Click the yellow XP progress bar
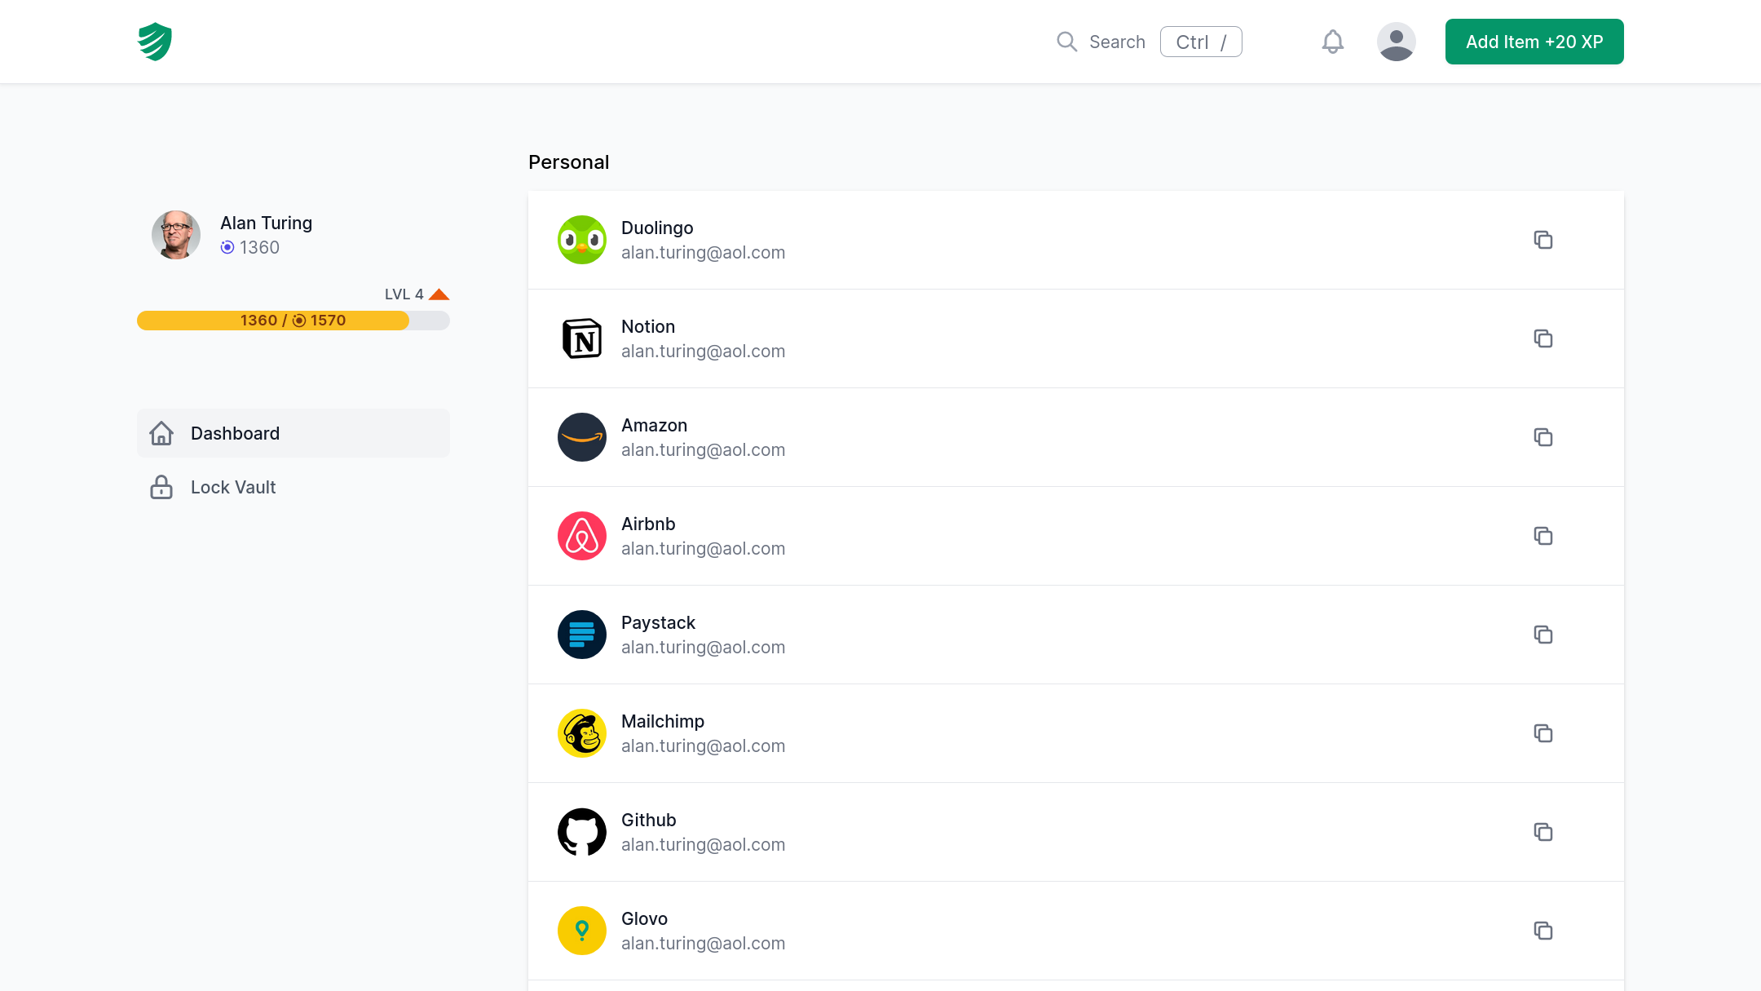Image resolution: width=1761 pixels, height=991 pixels. click(293, 321)
